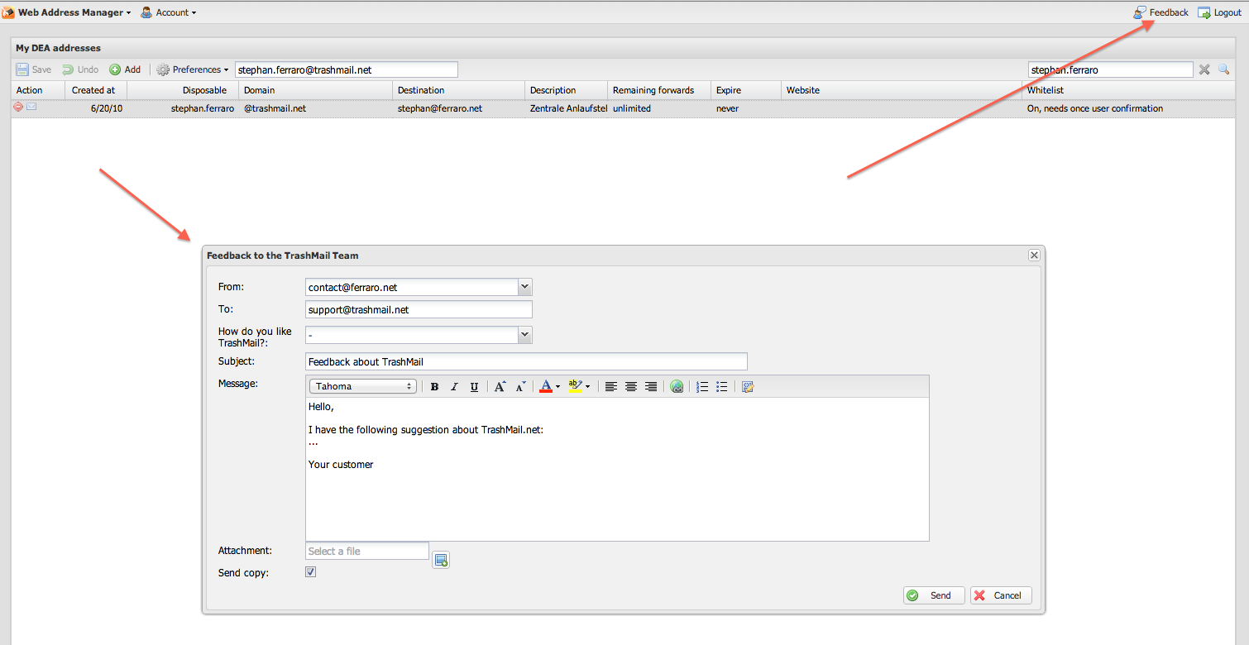Click the Whitelist column header
The image size is (1249, 645).
click(1130, 90)
